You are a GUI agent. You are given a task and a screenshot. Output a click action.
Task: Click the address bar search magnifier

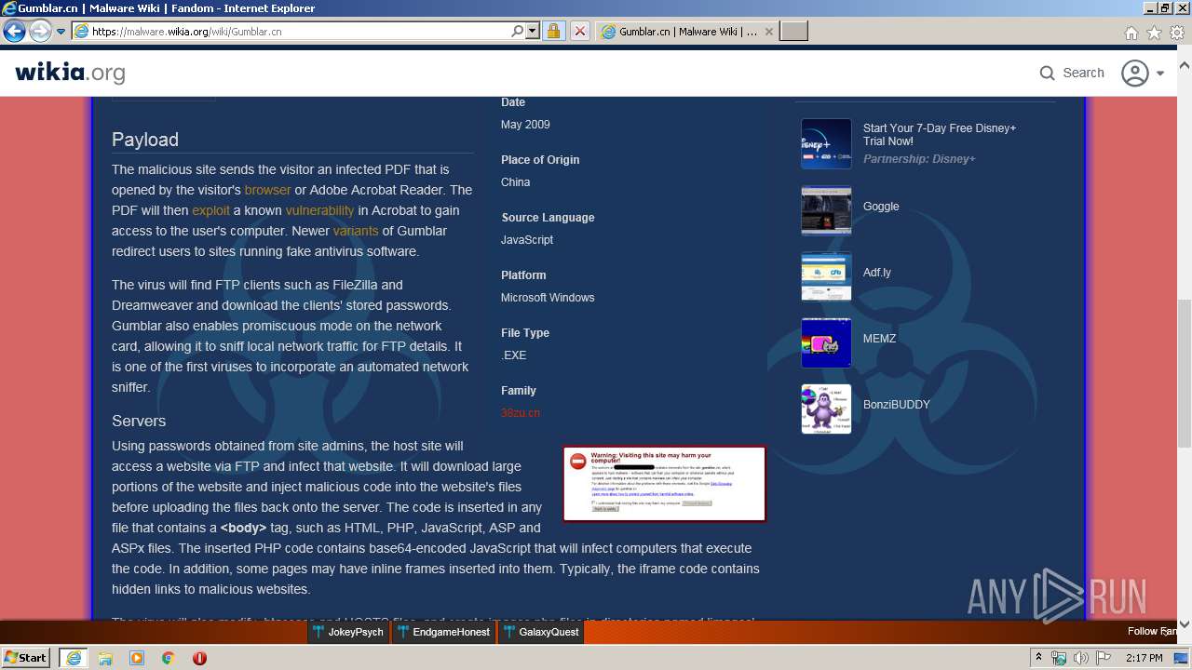tap(518, 32)
